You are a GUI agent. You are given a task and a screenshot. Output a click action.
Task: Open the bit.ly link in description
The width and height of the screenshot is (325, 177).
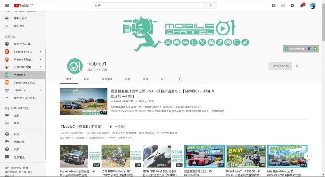pos(122,111)
